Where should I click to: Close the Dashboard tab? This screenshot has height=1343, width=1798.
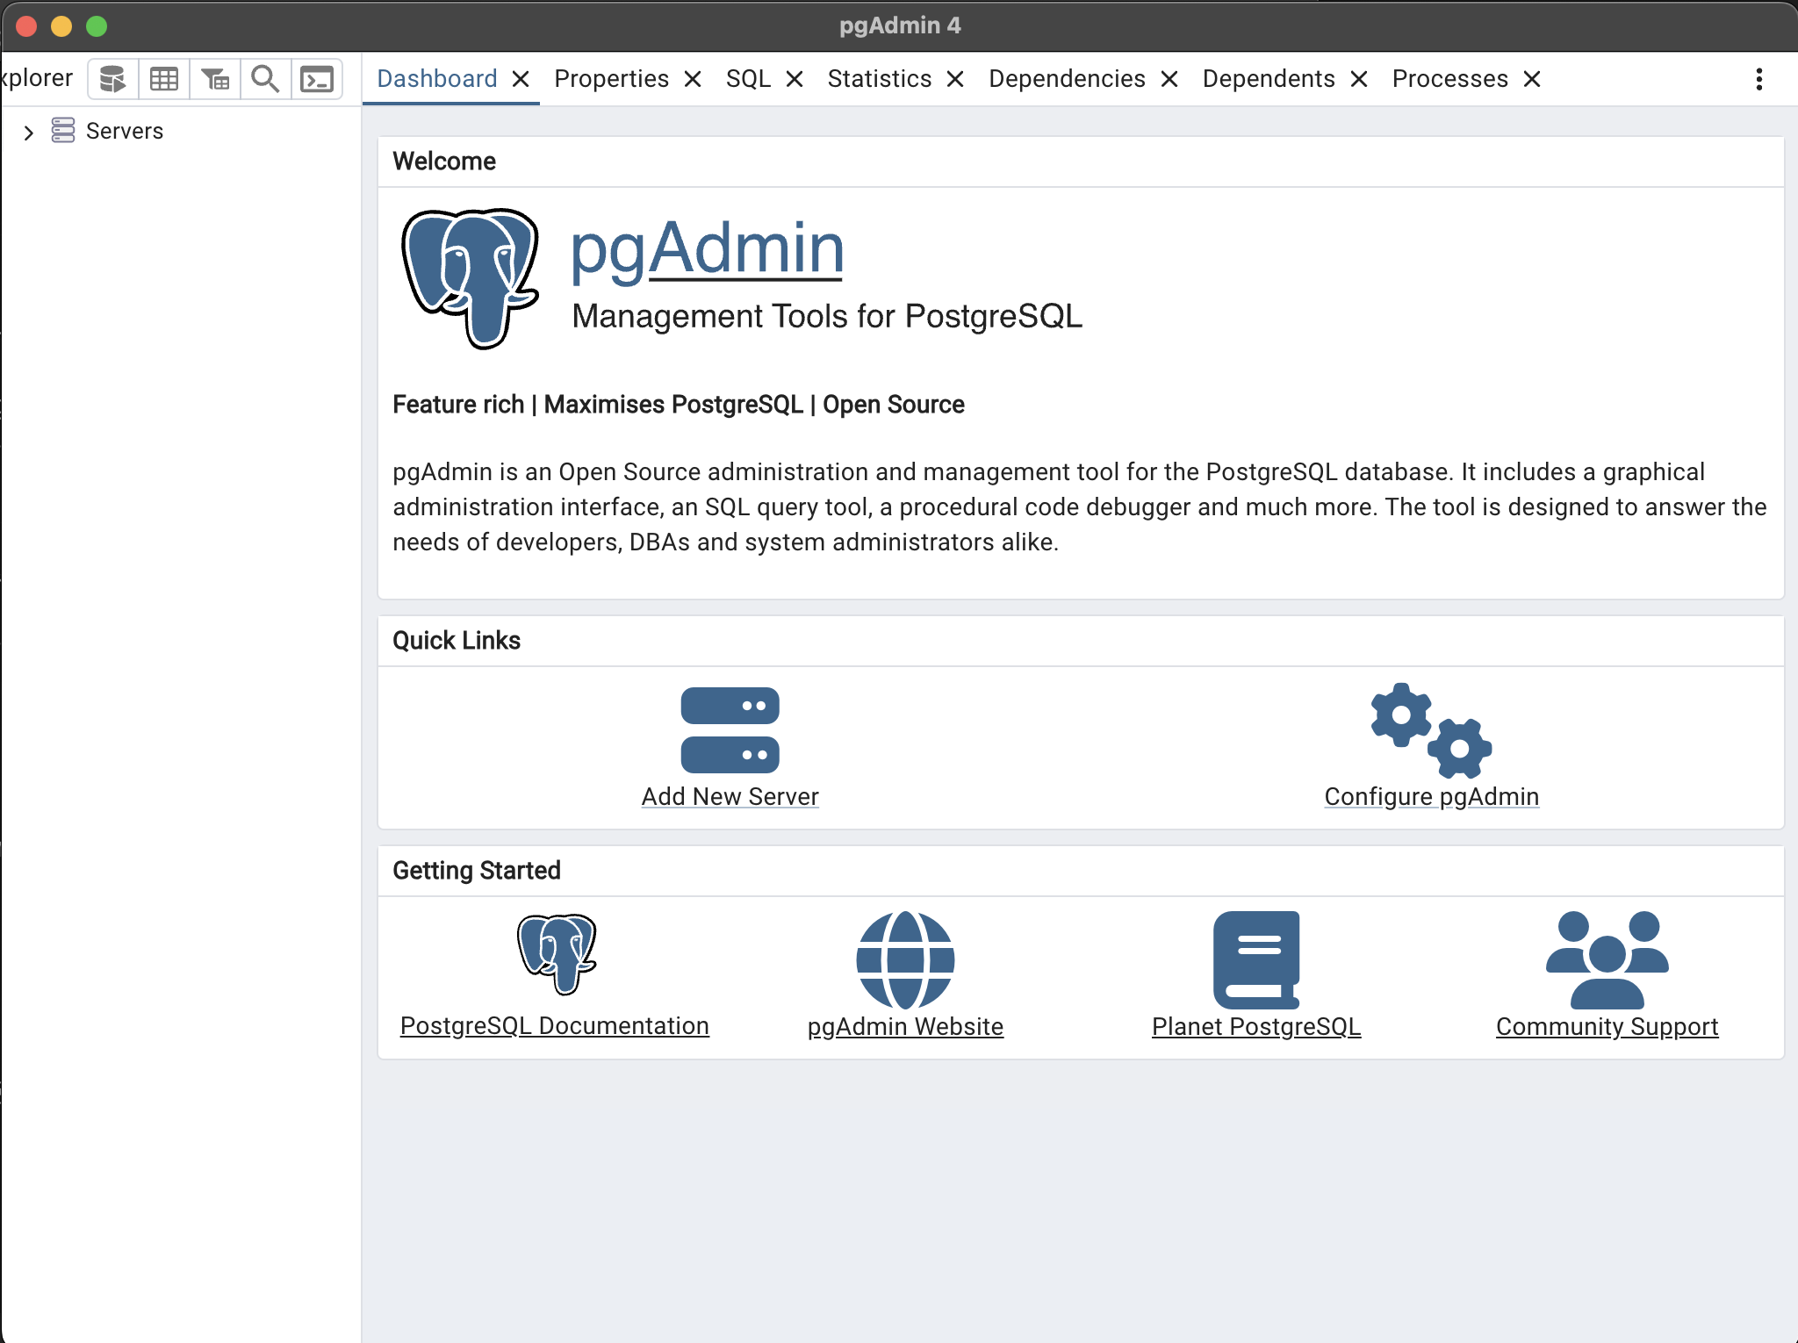pyautogui.click(x=521, y=79)
